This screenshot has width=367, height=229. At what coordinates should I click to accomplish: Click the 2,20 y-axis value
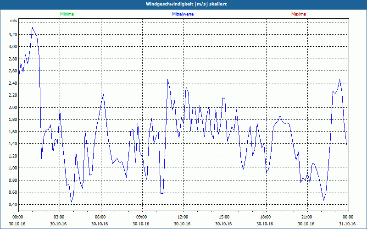click(14, 95)
